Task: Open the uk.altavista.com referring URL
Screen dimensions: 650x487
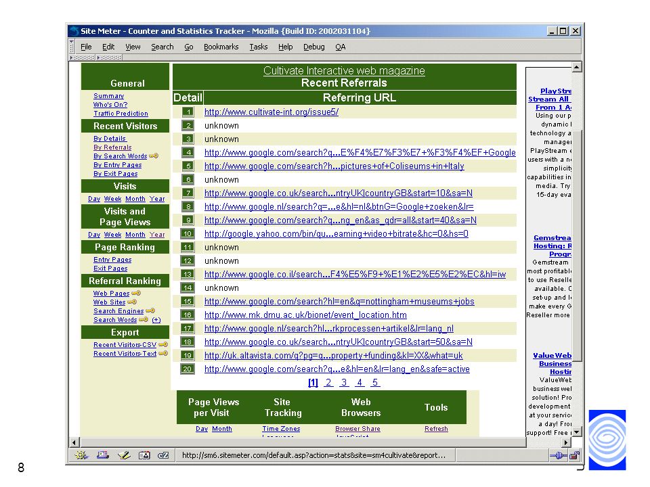Action: coord(334,355)
